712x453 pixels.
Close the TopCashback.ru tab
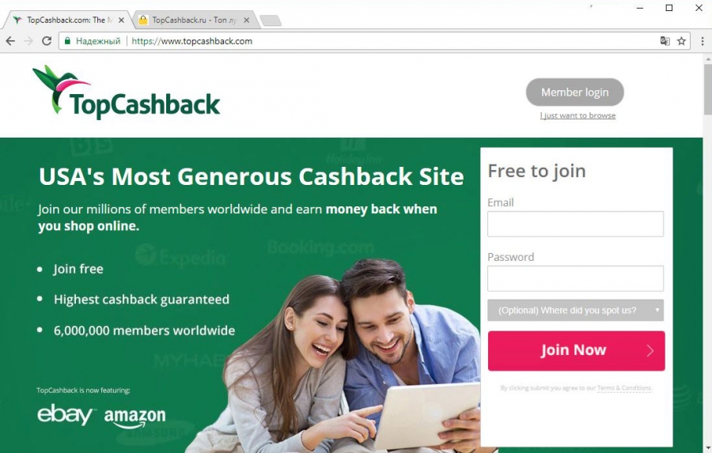point(246,20)
